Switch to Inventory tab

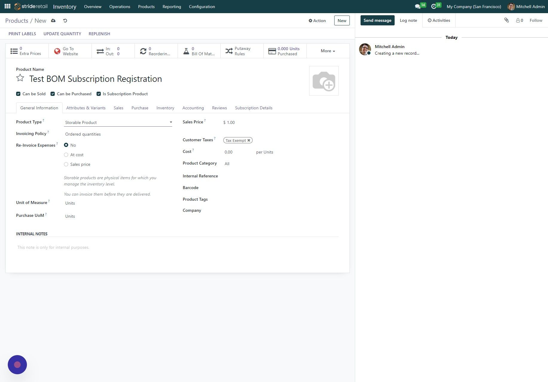click(x=165, y=108)
